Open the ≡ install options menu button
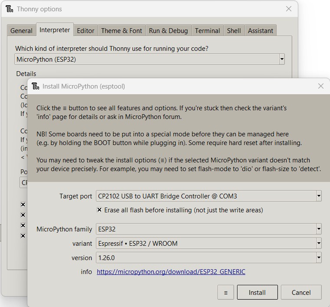330x307 pixels. point(226,292)
